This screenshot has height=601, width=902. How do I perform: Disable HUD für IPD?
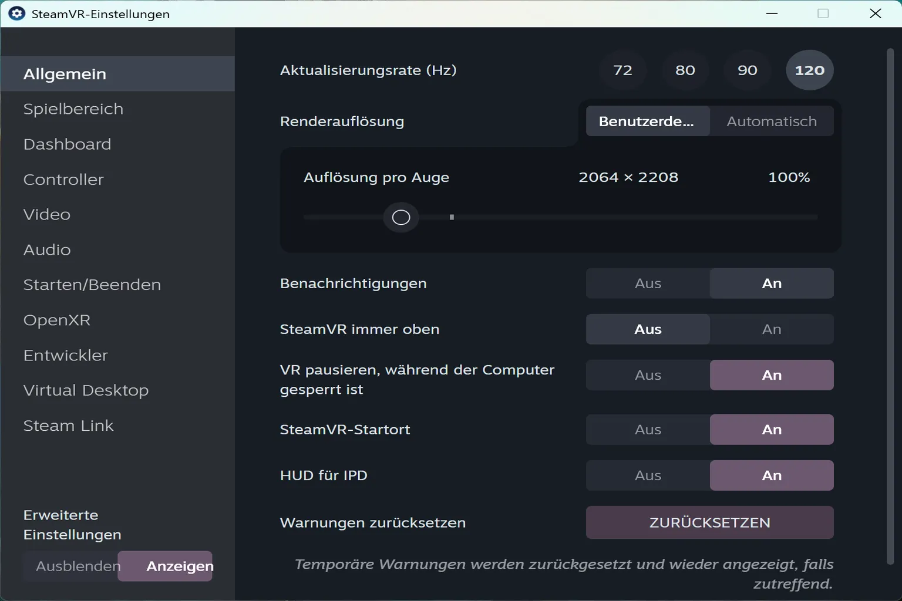pyautogui.click(x=648, y=475)
